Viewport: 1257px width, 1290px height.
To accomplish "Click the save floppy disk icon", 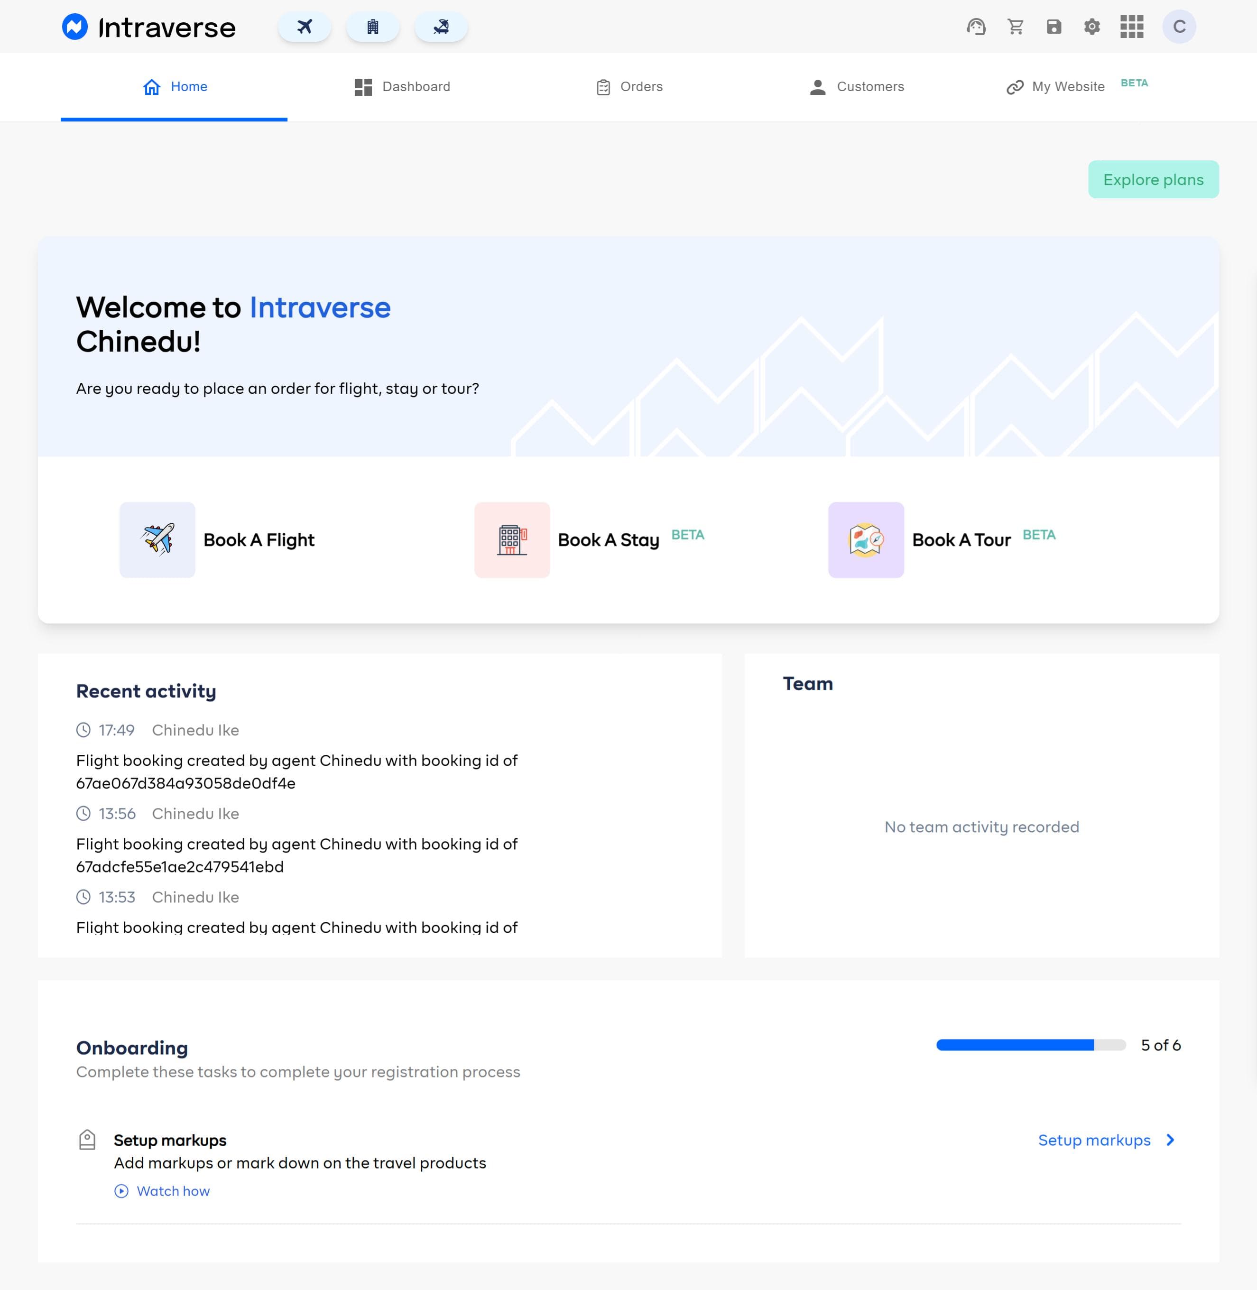I will point(1054,27).
